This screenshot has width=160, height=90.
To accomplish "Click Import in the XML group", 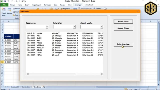I will [97, 8].
